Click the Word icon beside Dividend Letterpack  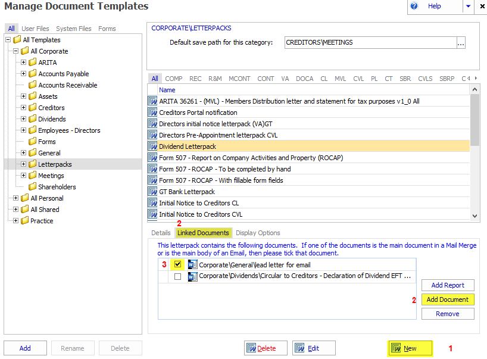pos(152,146)
